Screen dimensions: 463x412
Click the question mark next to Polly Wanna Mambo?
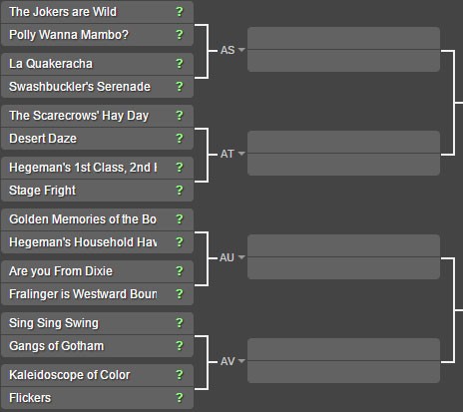[180, 35]
